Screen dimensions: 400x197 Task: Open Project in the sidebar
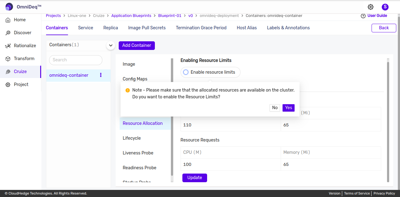pyautogui.click(x=21, y=84)
